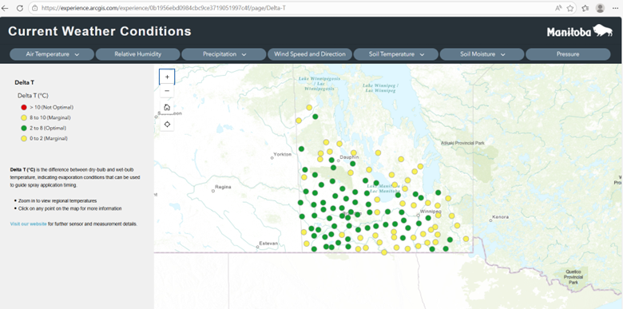Screen dimensions: 623x309
Task: Click the Lake Winnipegosis map label
Action: point(319,84)
